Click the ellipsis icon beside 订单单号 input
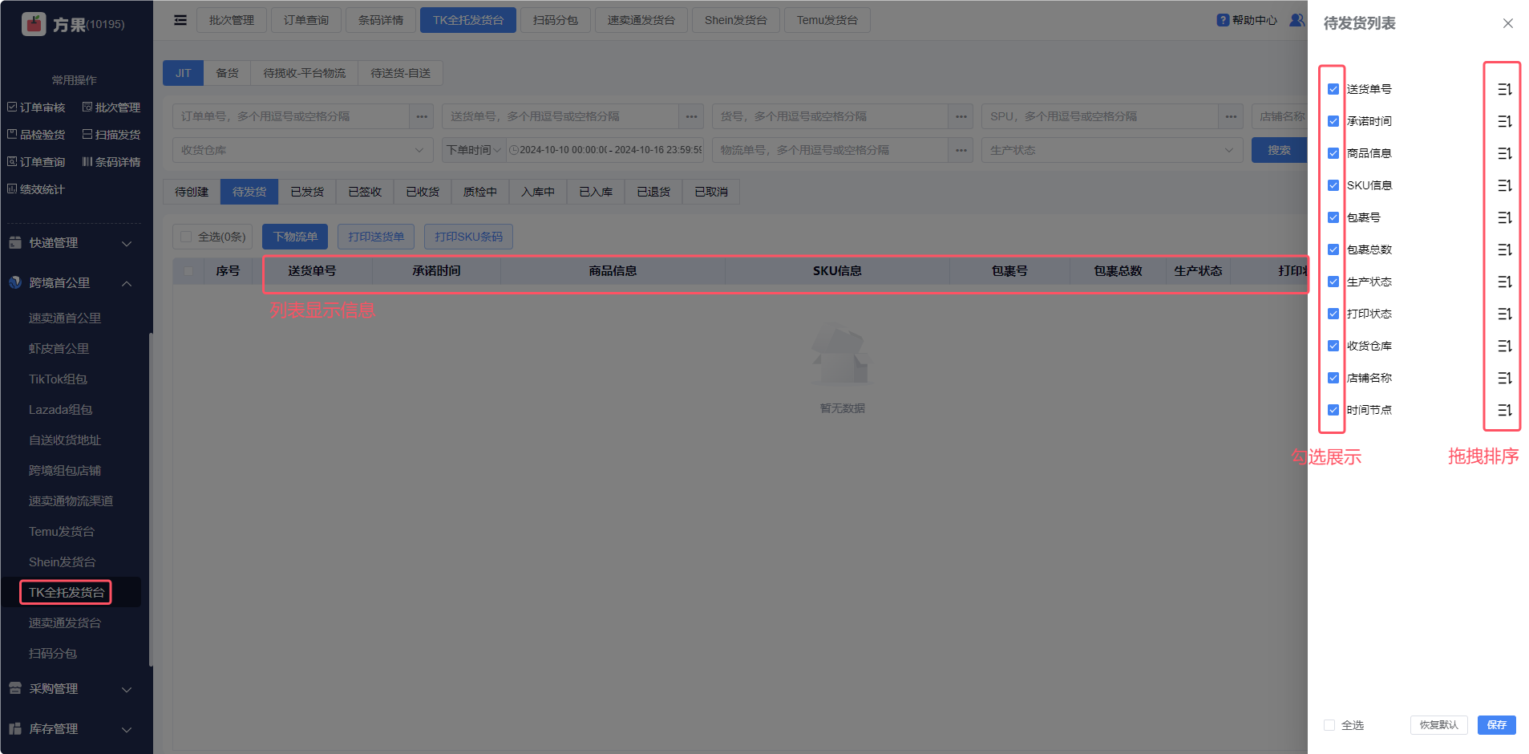The width and height of the screenshot is (1529, 754). coord(422,116)
